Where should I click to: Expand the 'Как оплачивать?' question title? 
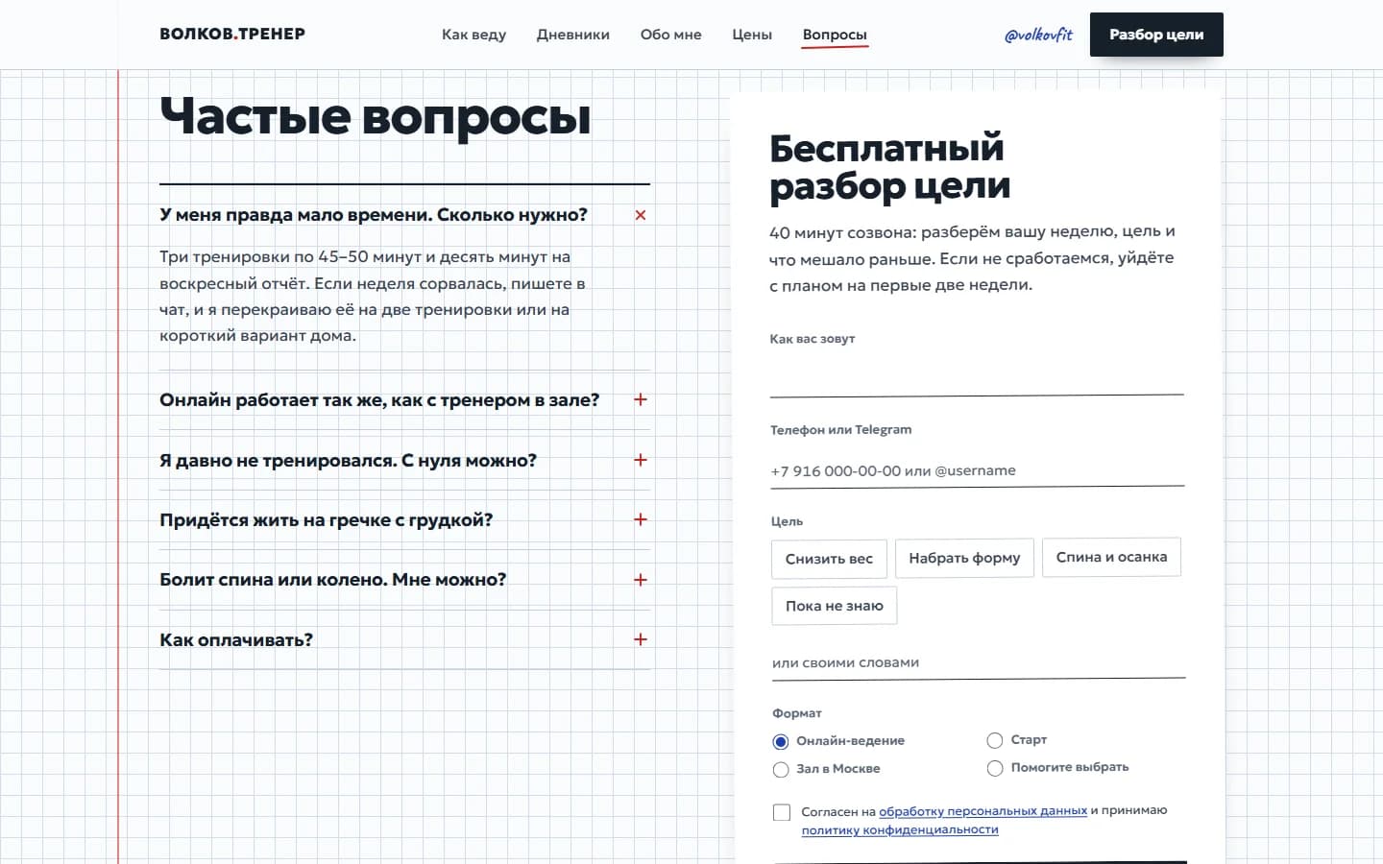[236, 640]
